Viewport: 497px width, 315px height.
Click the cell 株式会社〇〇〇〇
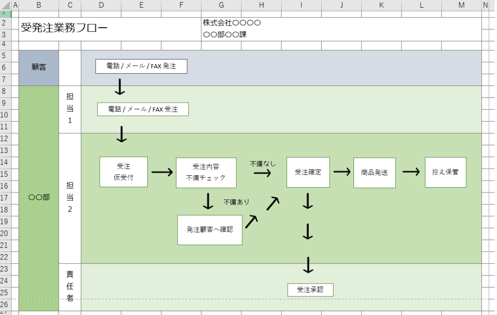coord(232,23)
